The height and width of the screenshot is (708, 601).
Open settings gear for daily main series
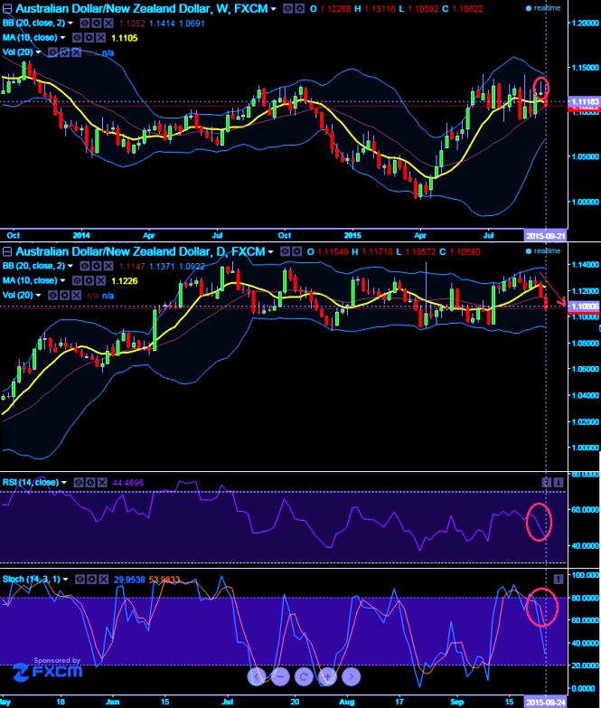(x=296, y=251)
